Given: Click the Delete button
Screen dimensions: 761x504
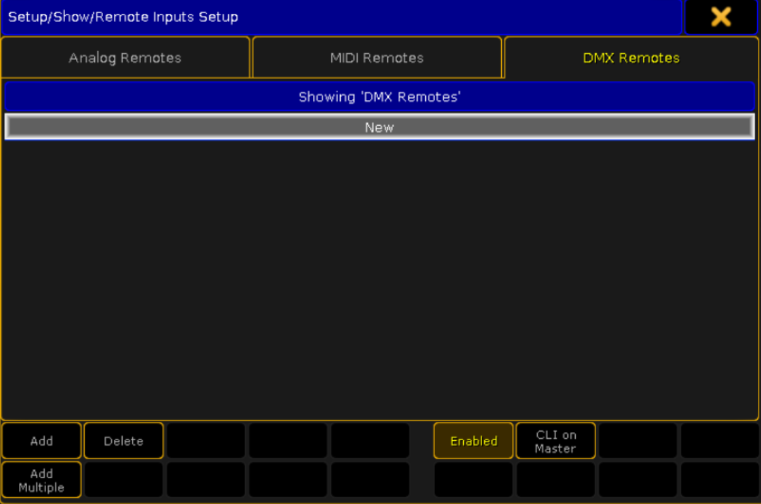Looking at the screenshot, I should [124, 441].
